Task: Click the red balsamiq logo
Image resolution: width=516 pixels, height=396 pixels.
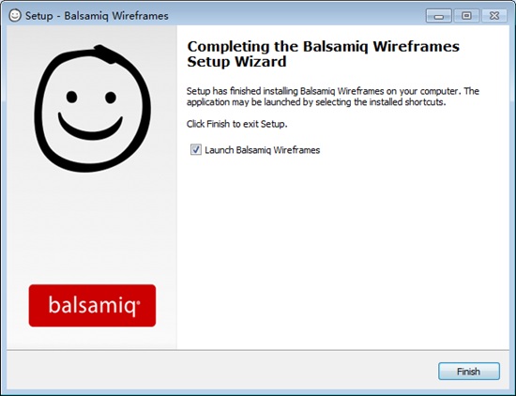Action: tap(92, 306)
